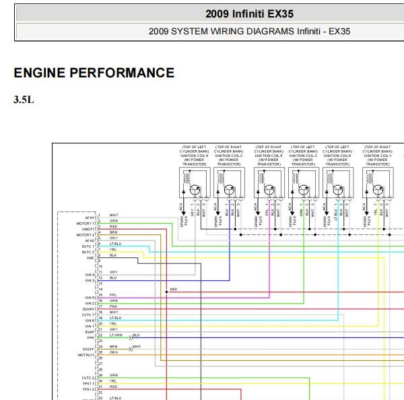Click the splice dot on the red wire

(166, 292)
